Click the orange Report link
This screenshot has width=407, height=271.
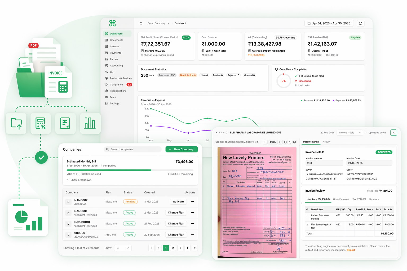point(351,250)
